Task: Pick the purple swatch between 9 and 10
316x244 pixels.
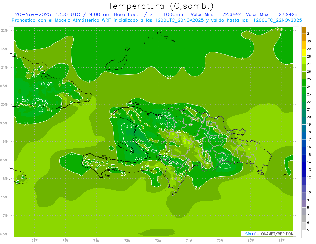Action: coord(304,196)
